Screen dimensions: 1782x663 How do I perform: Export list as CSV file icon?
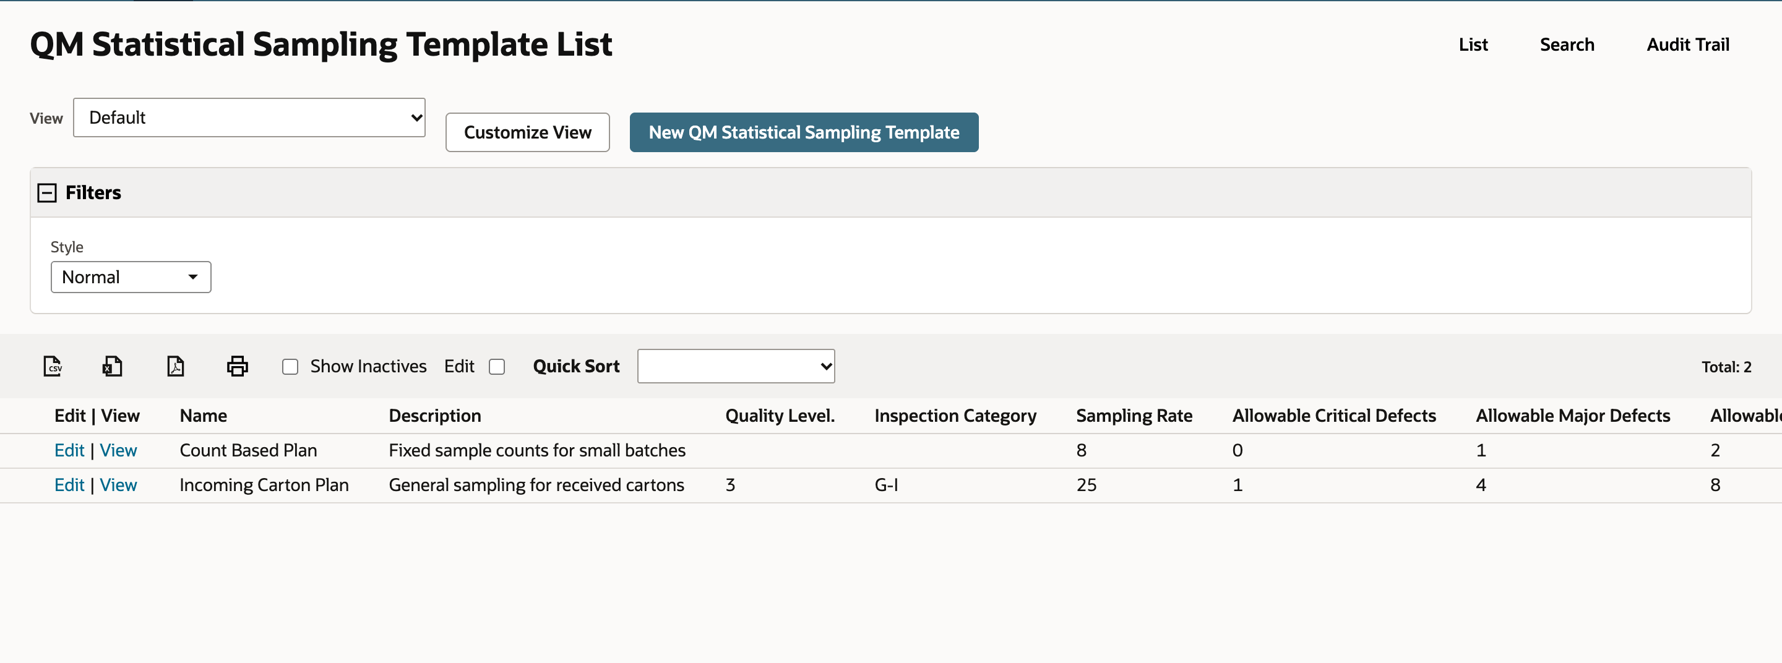click(53, 366)
